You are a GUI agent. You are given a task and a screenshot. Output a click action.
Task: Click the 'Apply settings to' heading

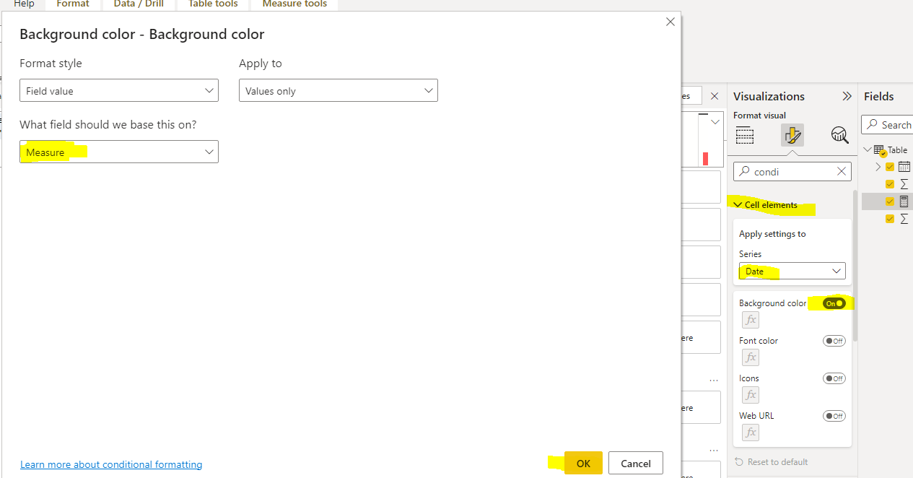point(772,234)
